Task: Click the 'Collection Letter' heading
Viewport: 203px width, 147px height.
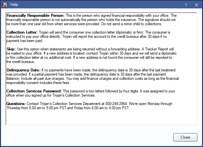Action: [x=22, y=32]
